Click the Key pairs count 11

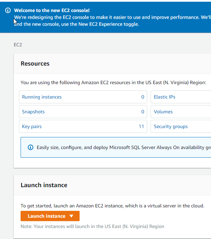point(141,126)
